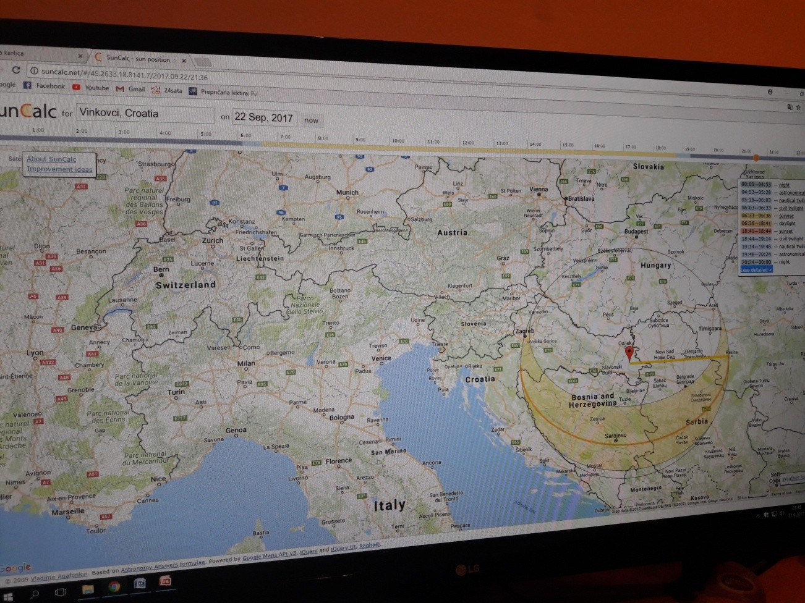This screenshot has height=603, width=805.
Task: Open the jQuery UI footer link
Action: pyautogui.click(x=344, y=548)
